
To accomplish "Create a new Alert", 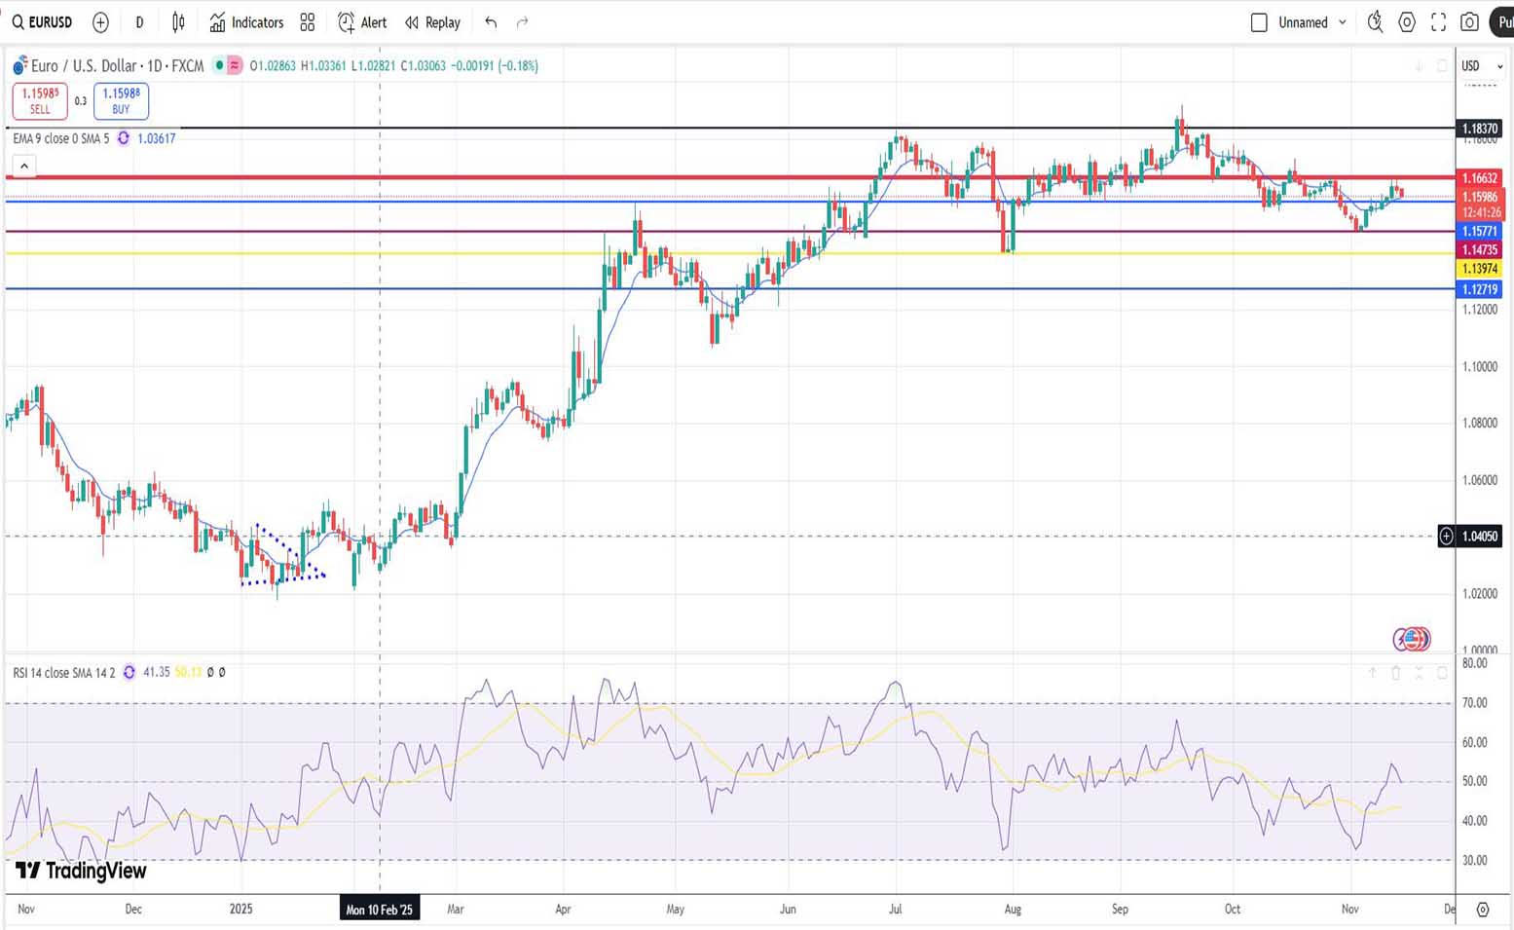I will 362,22.
